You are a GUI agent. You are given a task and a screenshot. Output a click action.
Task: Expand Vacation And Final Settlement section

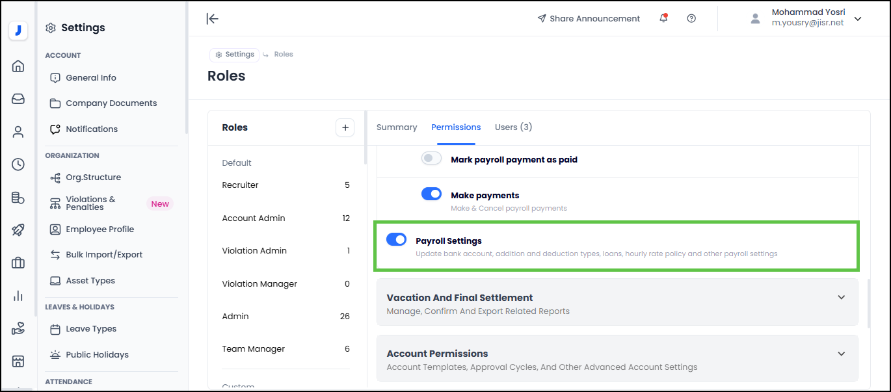(841, 298)
